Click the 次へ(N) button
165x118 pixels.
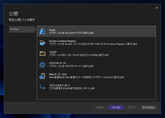pyautogui.click(x=116, y=107)
